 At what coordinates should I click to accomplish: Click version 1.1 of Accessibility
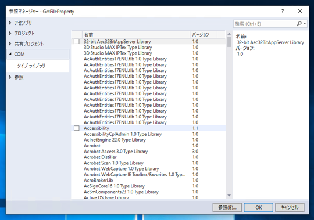pos(195,128)
